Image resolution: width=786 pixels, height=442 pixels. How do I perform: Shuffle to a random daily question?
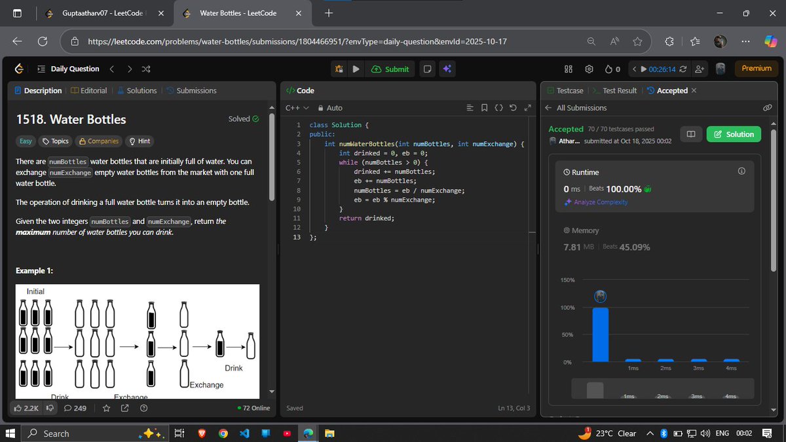tap(145, 69)
